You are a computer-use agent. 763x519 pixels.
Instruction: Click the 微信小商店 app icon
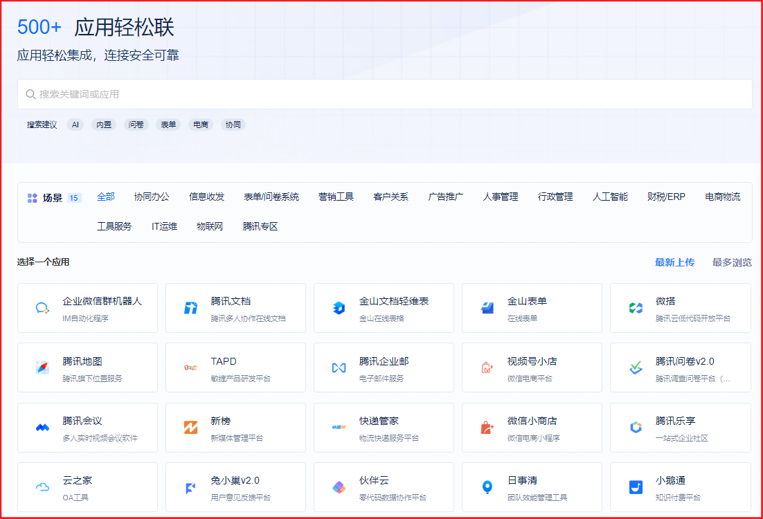(x=487, y=428)
